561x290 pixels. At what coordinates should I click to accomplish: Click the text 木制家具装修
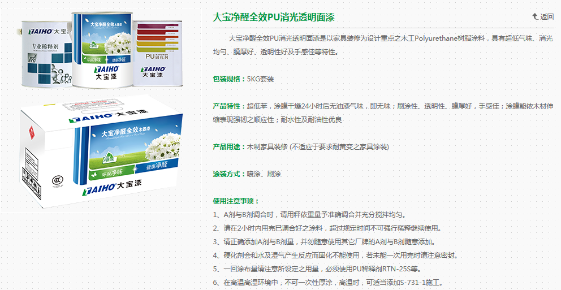[267, 147]
